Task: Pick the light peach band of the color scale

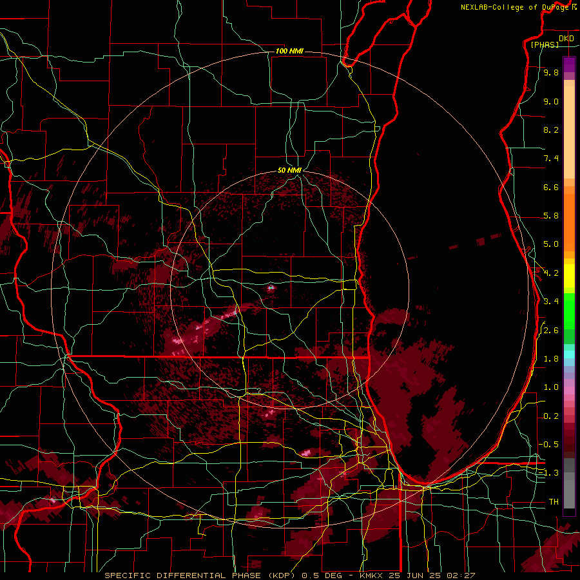Action: pyautogui.click(x=569, y=132)
